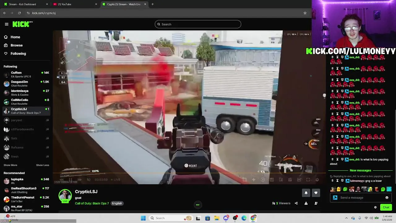The image size is (396, 223).
Task: Click the Kick logo
Action: click(x=23, y=24)
